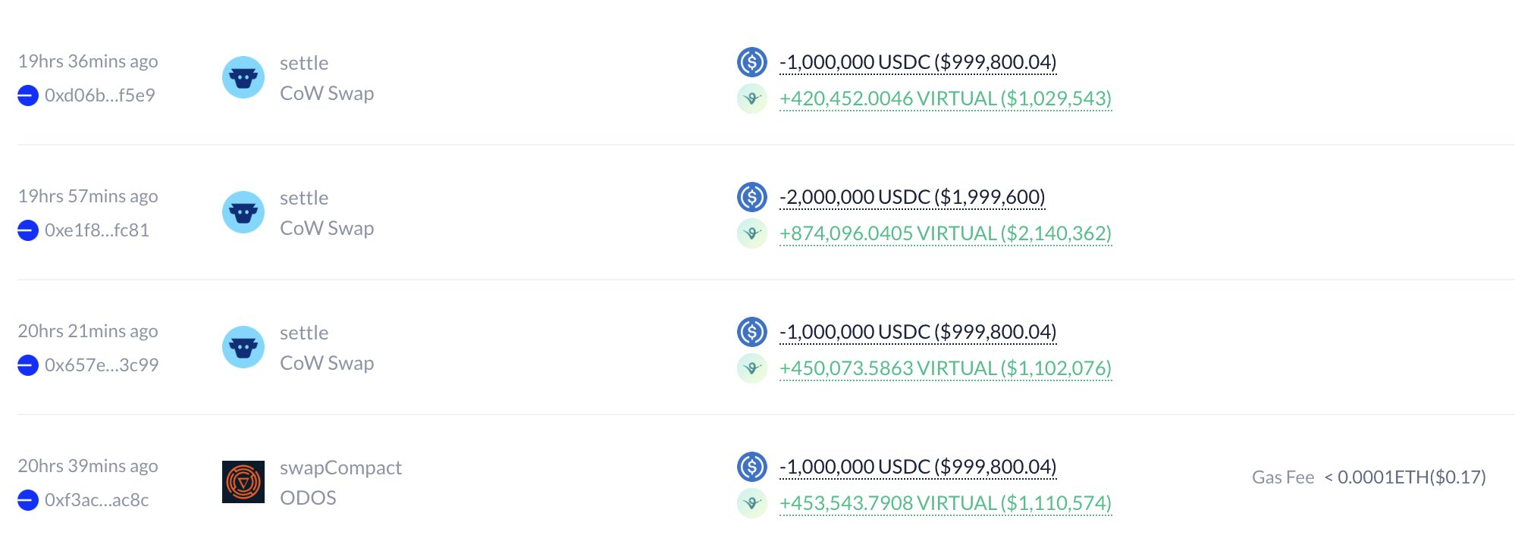Click the CoW Swap logo beside transaction 0x657e...3c99
Screen dimensions: 1515x535
pos(243,347)
